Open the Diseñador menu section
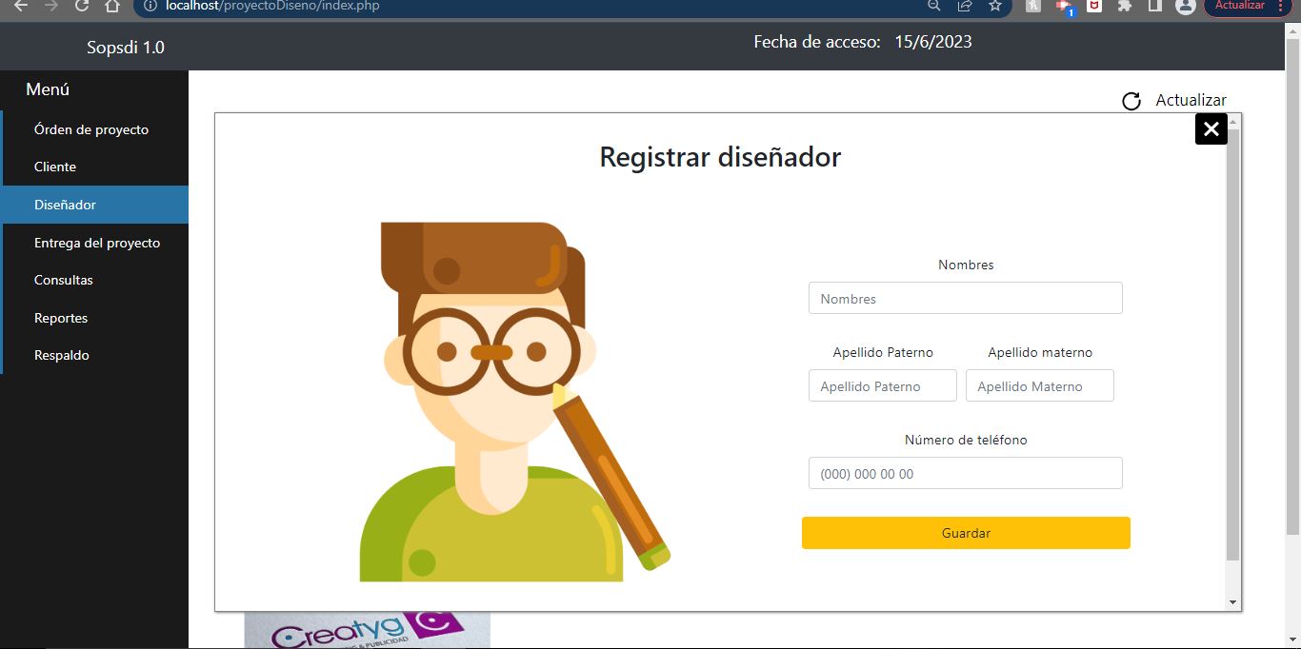This screenshot has height=649, width=1301. point(65,205)
